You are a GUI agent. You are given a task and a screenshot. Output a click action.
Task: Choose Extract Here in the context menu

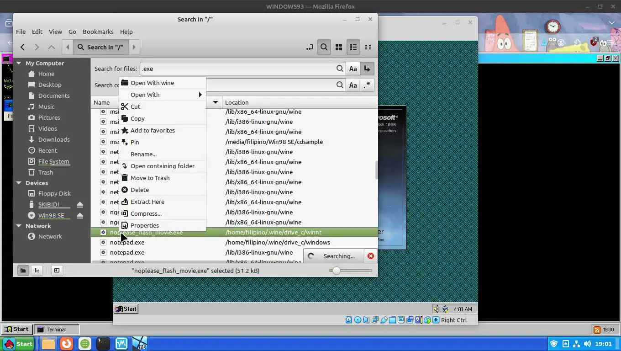[x=163, y=202]
